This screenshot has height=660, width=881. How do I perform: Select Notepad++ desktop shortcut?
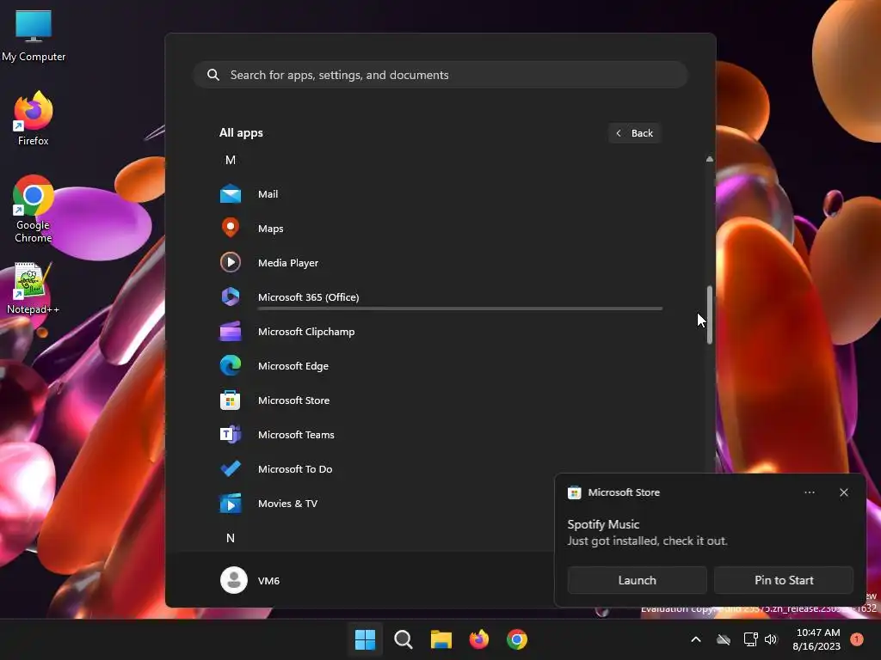33,289
